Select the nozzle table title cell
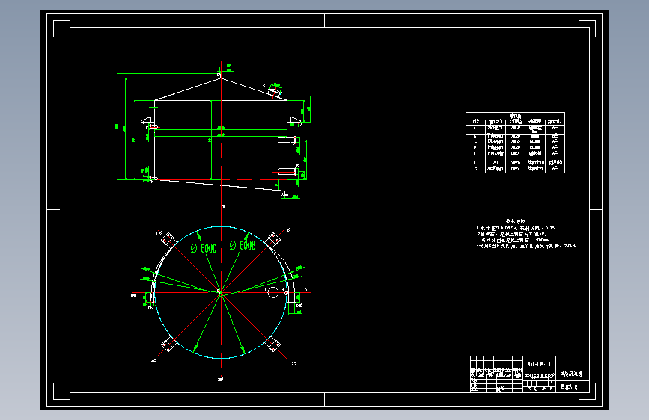649x420 pixels. (515, 116)
